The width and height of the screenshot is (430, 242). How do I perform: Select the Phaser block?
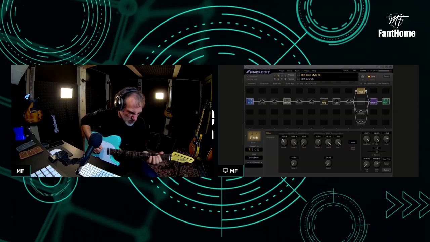tap(299, 102)
